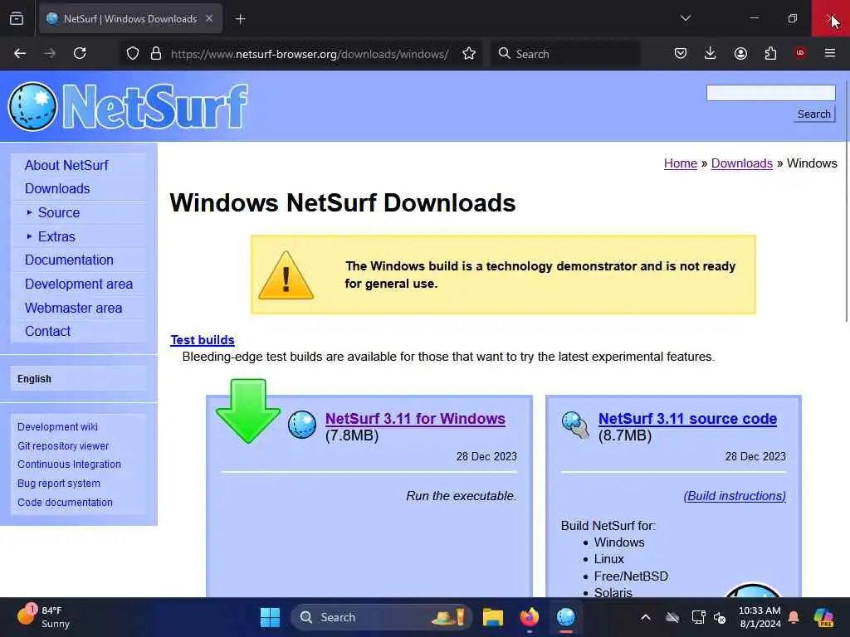Open the Extras sidebar item
The height and width of the screenshot is (637, 850).
click(x=56, y=236)
